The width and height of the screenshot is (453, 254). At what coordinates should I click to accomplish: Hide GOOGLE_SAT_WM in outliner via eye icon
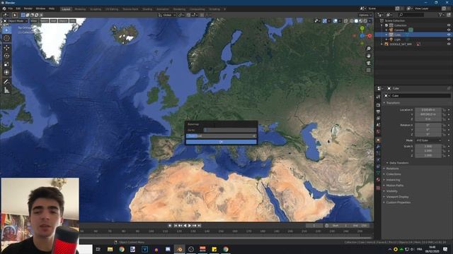tap(449, 44)
